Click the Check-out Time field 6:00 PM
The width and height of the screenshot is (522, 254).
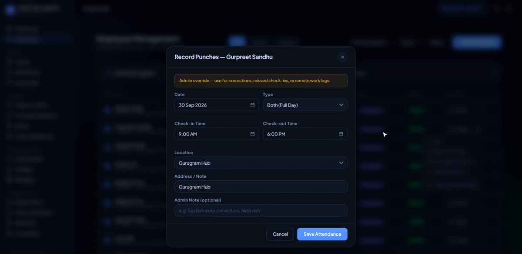[x=305, y=134]
